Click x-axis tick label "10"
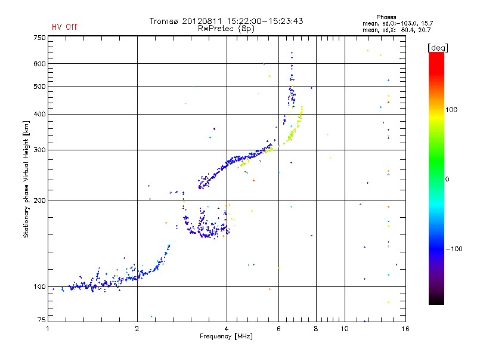The width and height of the screenshot is (477, 358). tap(345, 329)
